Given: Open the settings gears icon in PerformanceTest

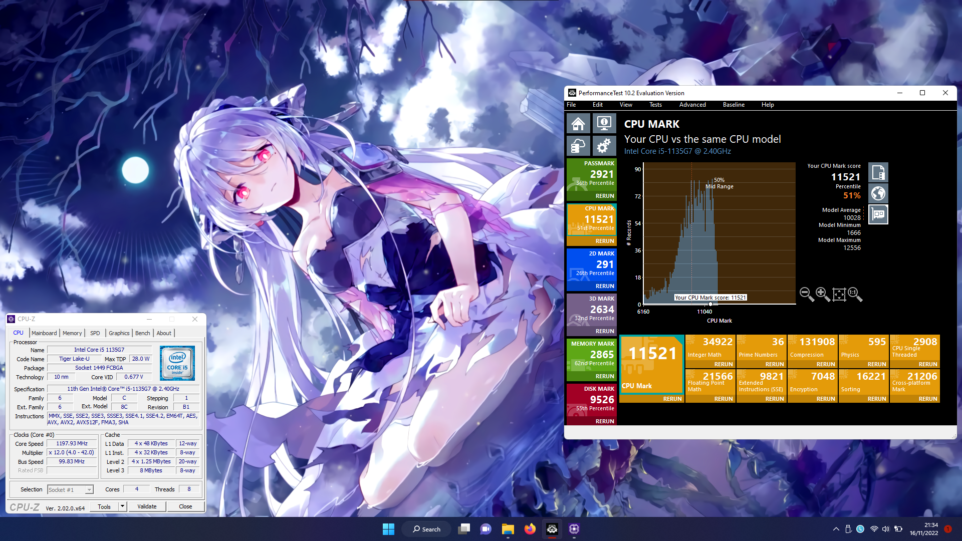Looking at the screenshot, I should click(x=604, y=146).
